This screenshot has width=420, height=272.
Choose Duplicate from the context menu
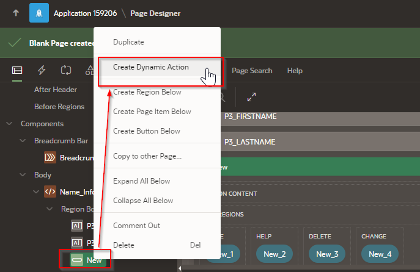click(157, 42)
